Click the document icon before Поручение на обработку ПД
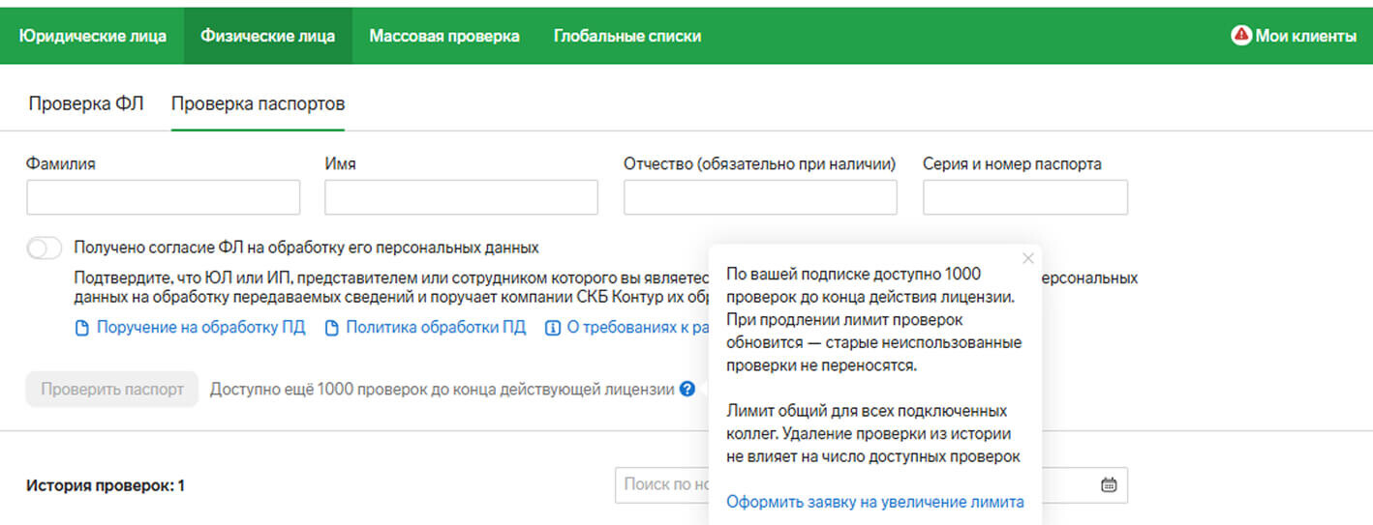The height and width of the screenshot is (525, 1373). 82,328
